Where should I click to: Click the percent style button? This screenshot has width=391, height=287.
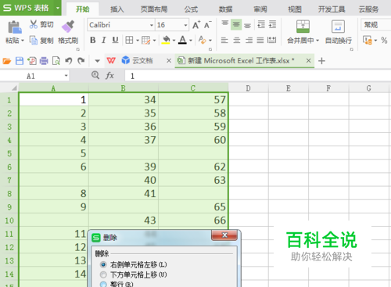coord(384,41)
